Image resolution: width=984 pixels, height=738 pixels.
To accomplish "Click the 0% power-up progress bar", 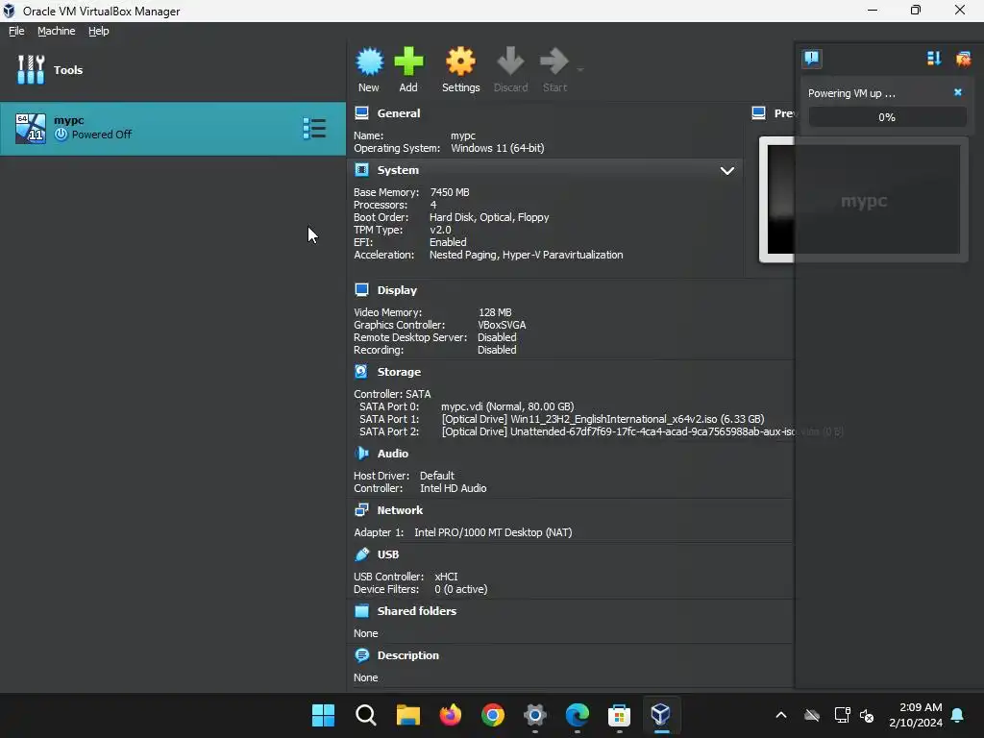I will pyautogui.click(x=887, y=116).
